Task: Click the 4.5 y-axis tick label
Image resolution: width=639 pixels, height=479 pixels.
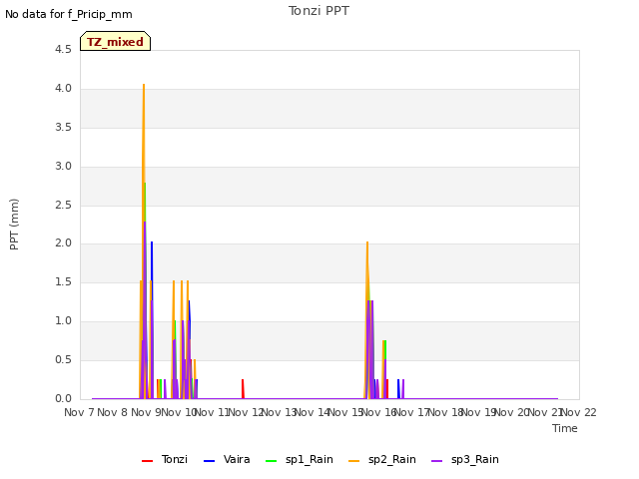Action: click(63, 49)
